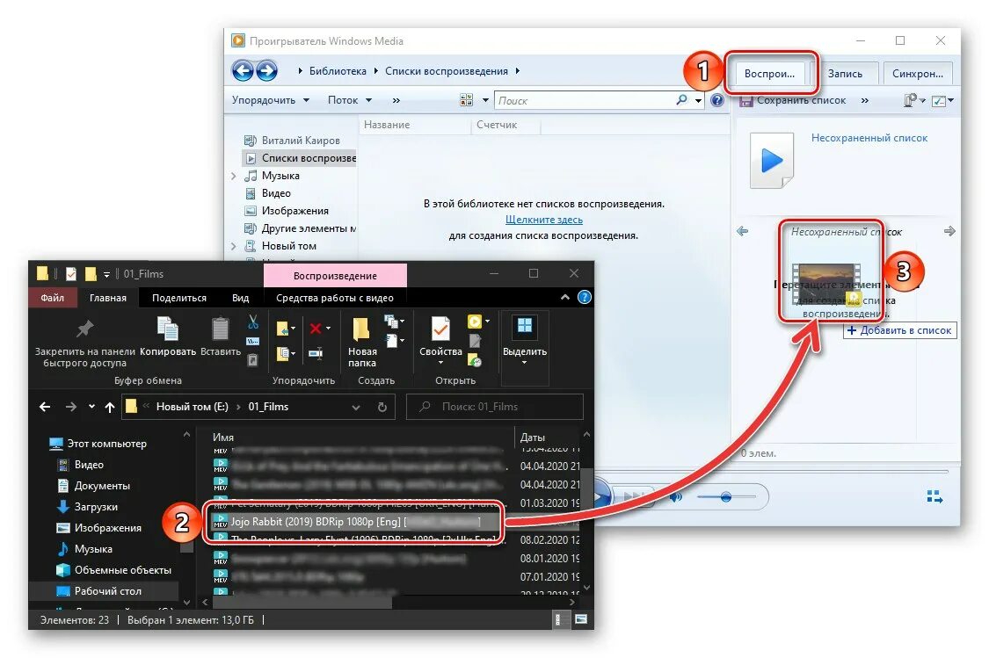Viewport: 989px width, 658px height.
Task: Open the Запись tab
Action: coord(845,74)
